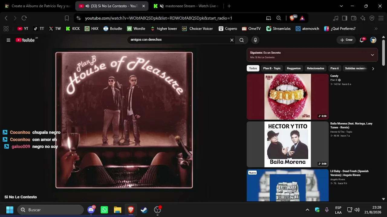Click the address bar URL
387x217 pixels.
pos(159,18)
